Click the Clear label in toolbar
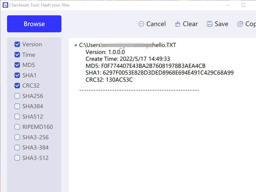256x192 pixels. (x=190, y=24)
